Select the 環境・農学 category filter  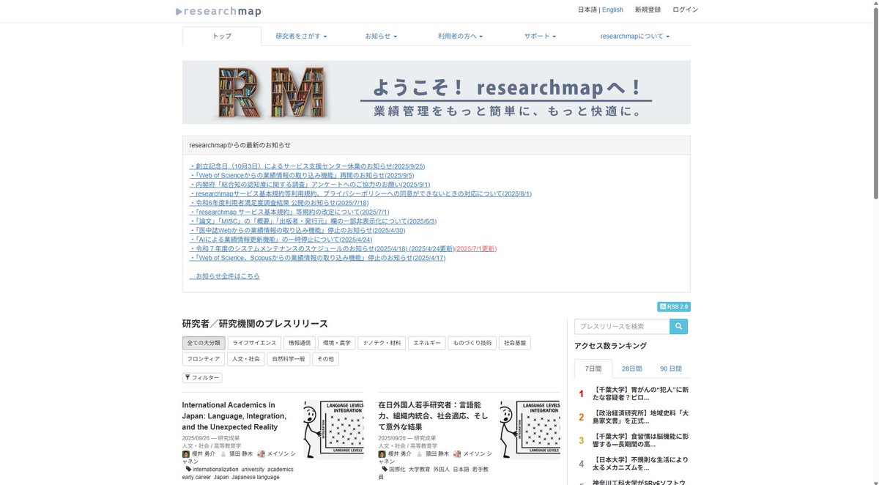pos(337,342)
